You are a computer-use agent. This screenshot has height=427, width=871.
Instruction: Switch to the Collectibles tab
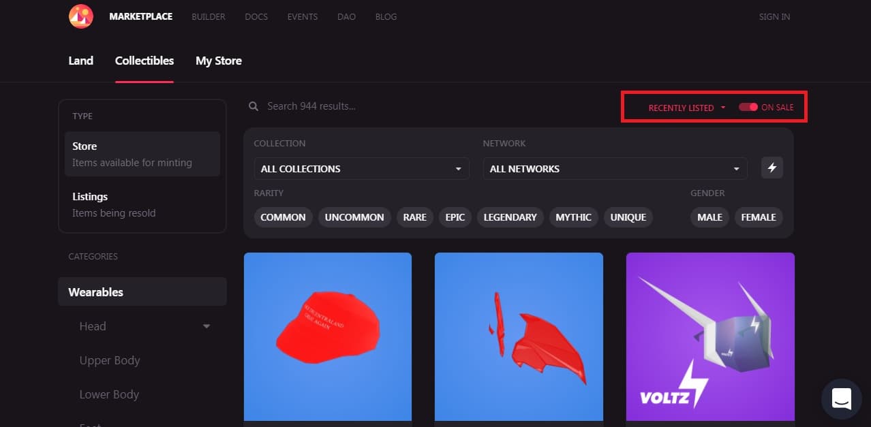(x=144, y=61)
